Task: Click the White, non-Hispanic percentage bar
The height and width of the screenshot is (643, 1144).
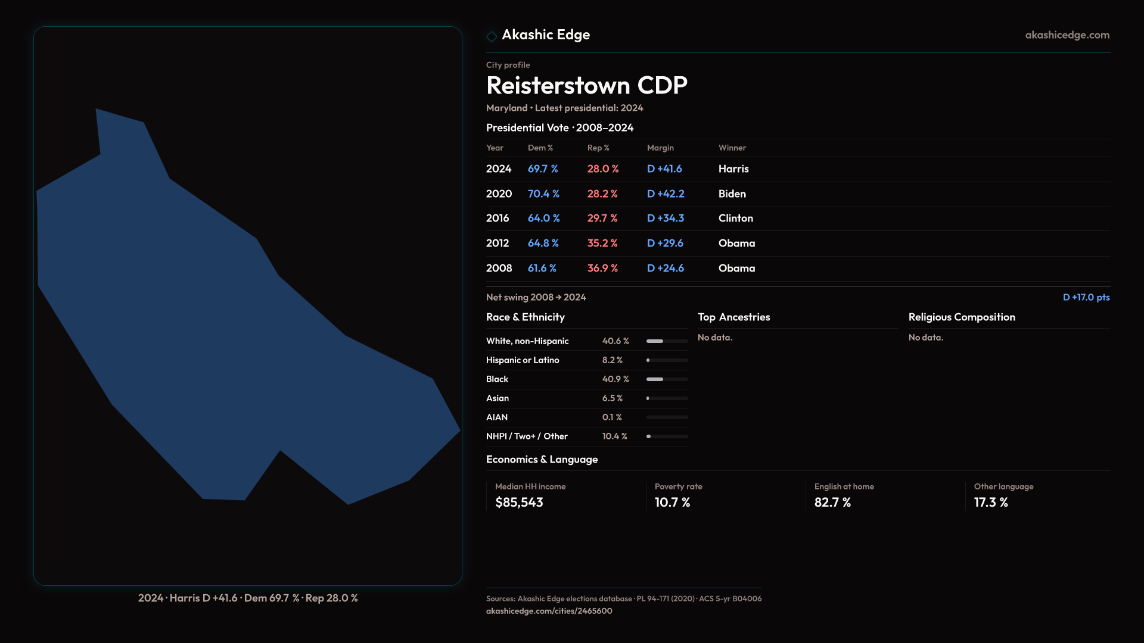Action: [x=667, y=341]
